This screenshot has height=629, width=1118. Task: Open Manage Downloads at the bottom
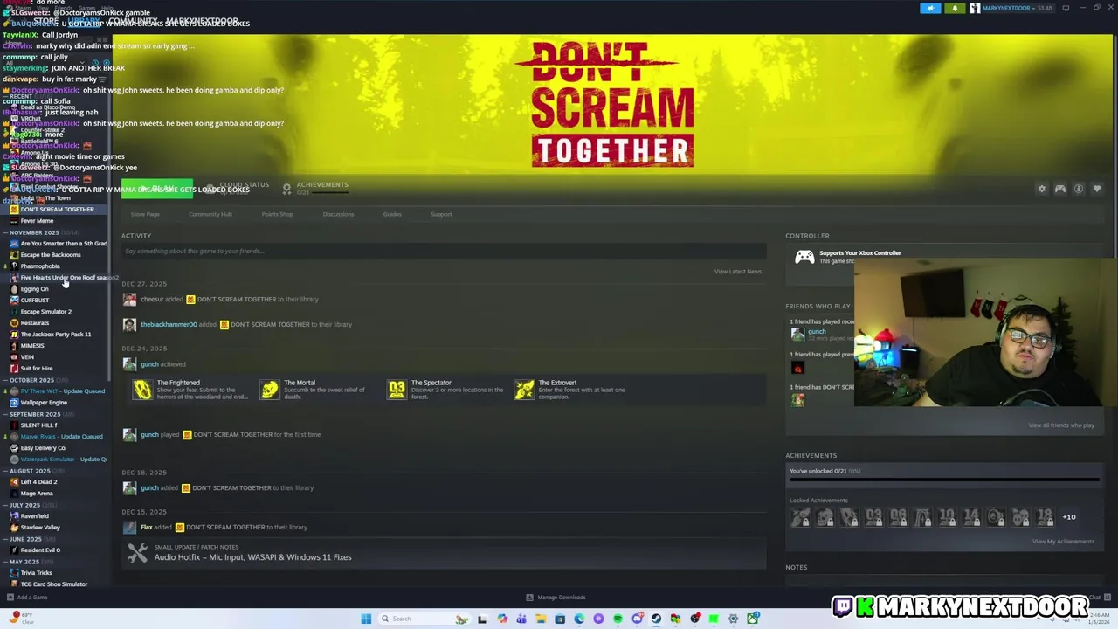[556, 598]
